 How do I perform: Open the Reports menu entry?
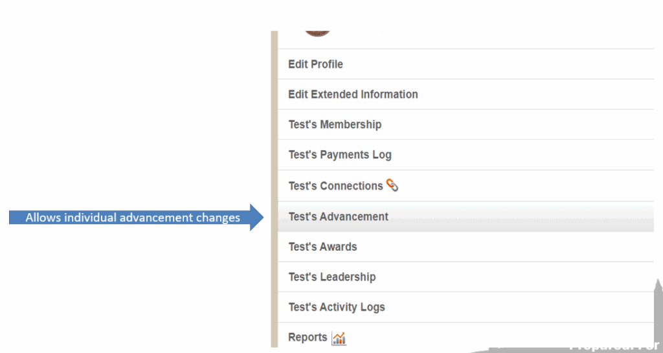(x=308, y=337)
